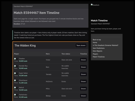Toggle the Team shown button for The Hidden King
This screenshot has width=135, height=101.
click(x=81, y=45)
